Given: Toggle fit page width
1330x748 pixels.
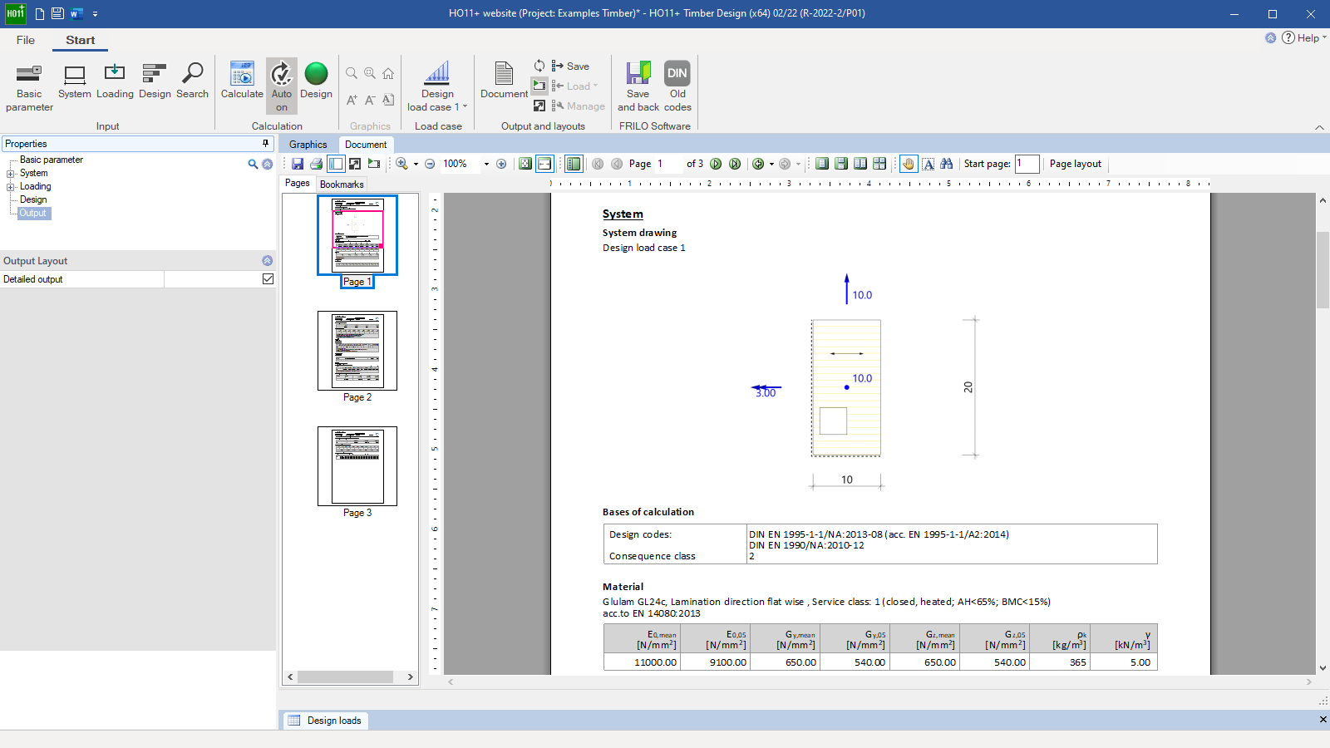Looking at the screenshot, I should coord(544,164).
